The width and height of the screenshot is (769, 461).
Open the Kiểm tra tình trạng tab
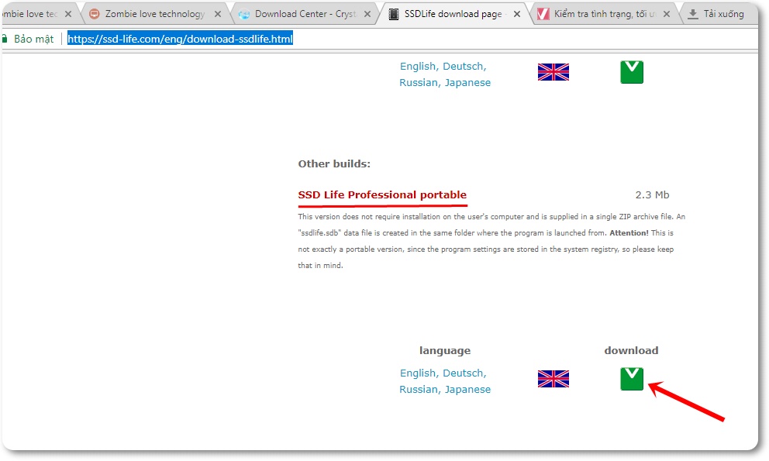pyautogui.click(x=605, y=14)
